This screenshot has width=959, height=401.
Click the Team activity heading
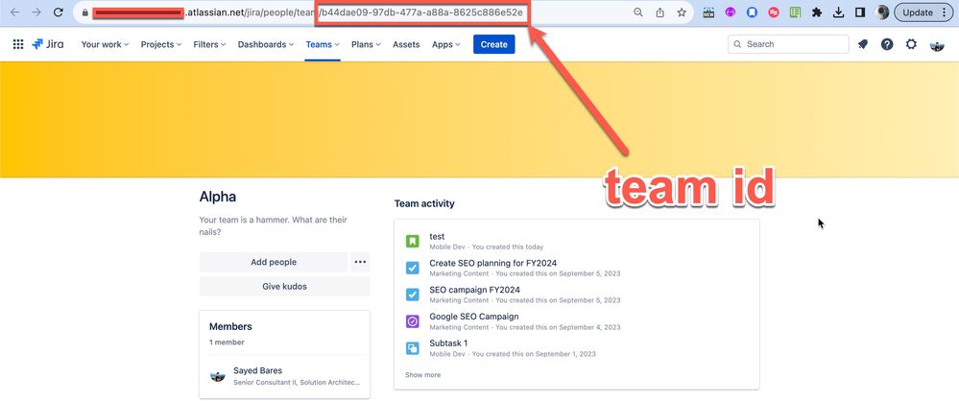pos(424,203)
